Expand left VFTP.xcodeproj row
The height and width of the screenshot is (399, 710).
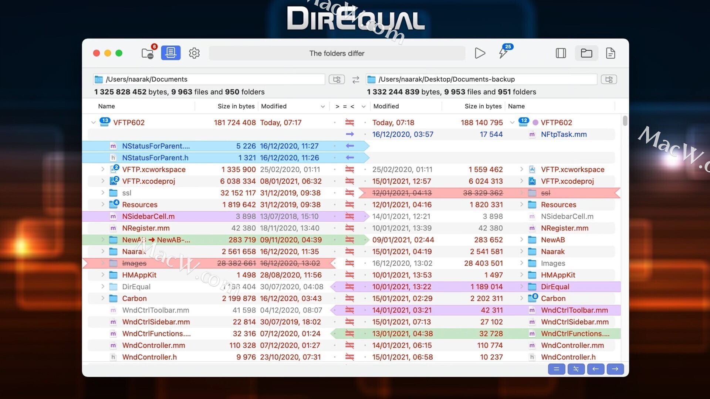pos(103,181)
